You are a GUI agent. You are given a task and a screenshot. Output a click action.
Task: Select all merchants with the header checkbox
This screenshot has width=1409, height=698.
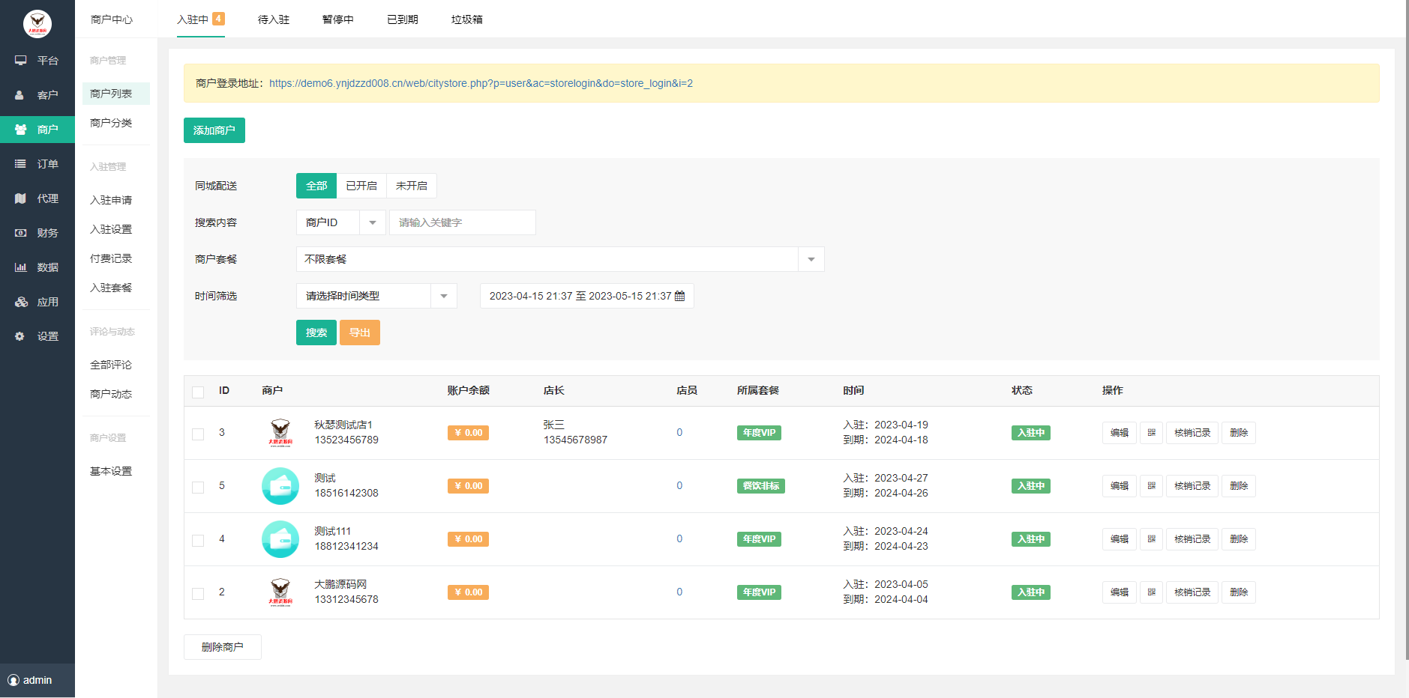tap(198, 392)
